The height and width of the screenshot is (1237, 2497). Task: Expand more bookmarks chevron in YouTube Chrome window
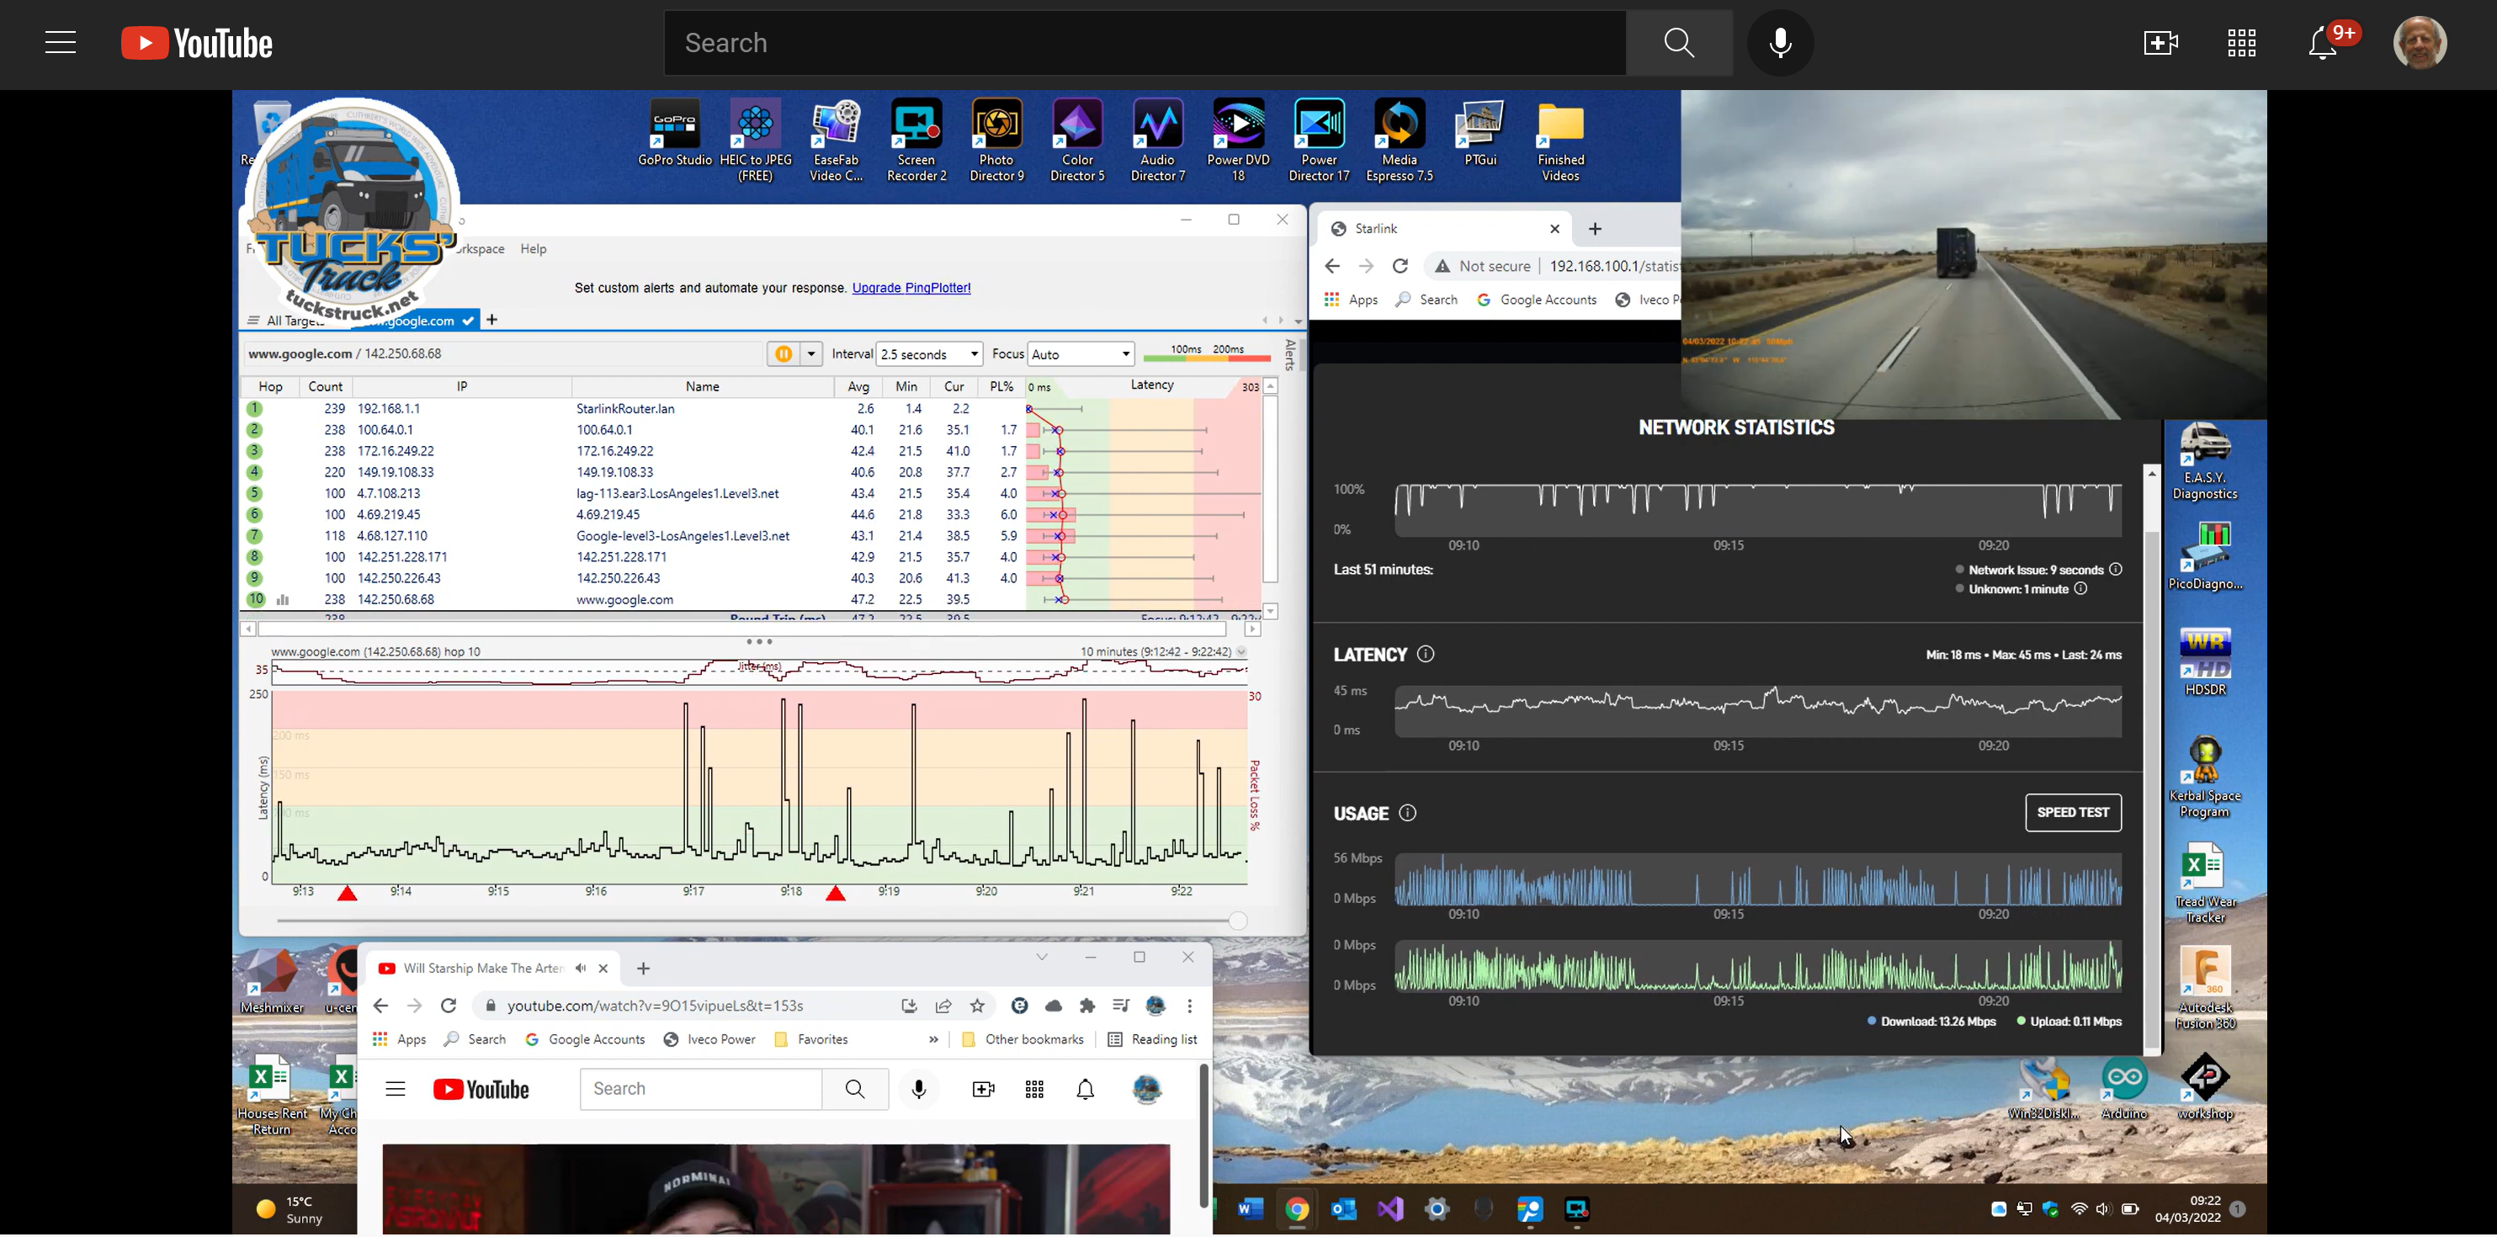pos(932,1039)
